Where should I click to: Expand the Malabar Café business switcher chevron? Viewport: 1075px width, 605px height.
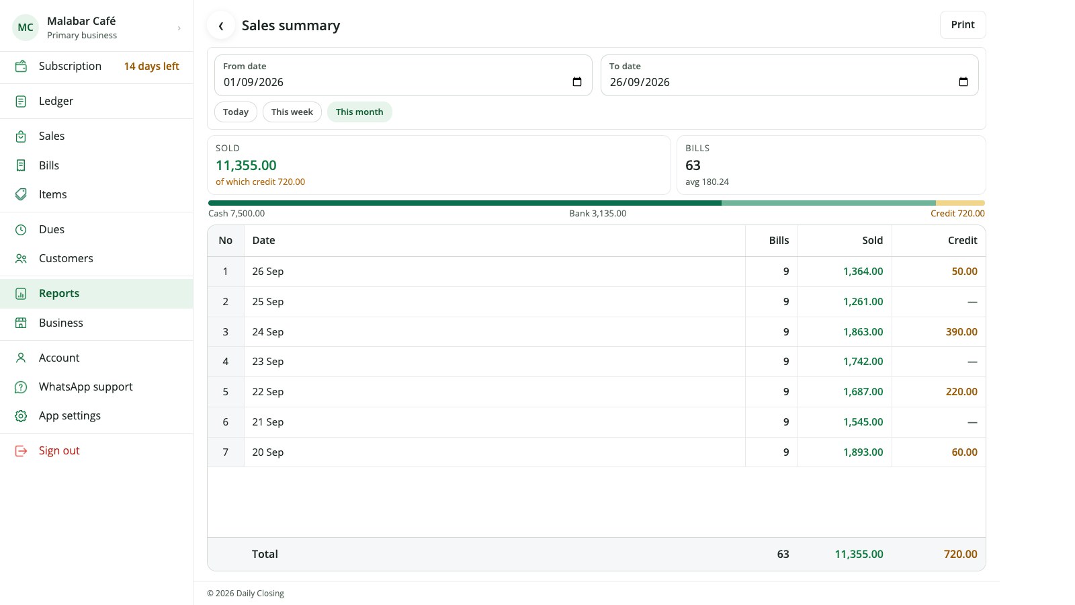tap(179, 28)
